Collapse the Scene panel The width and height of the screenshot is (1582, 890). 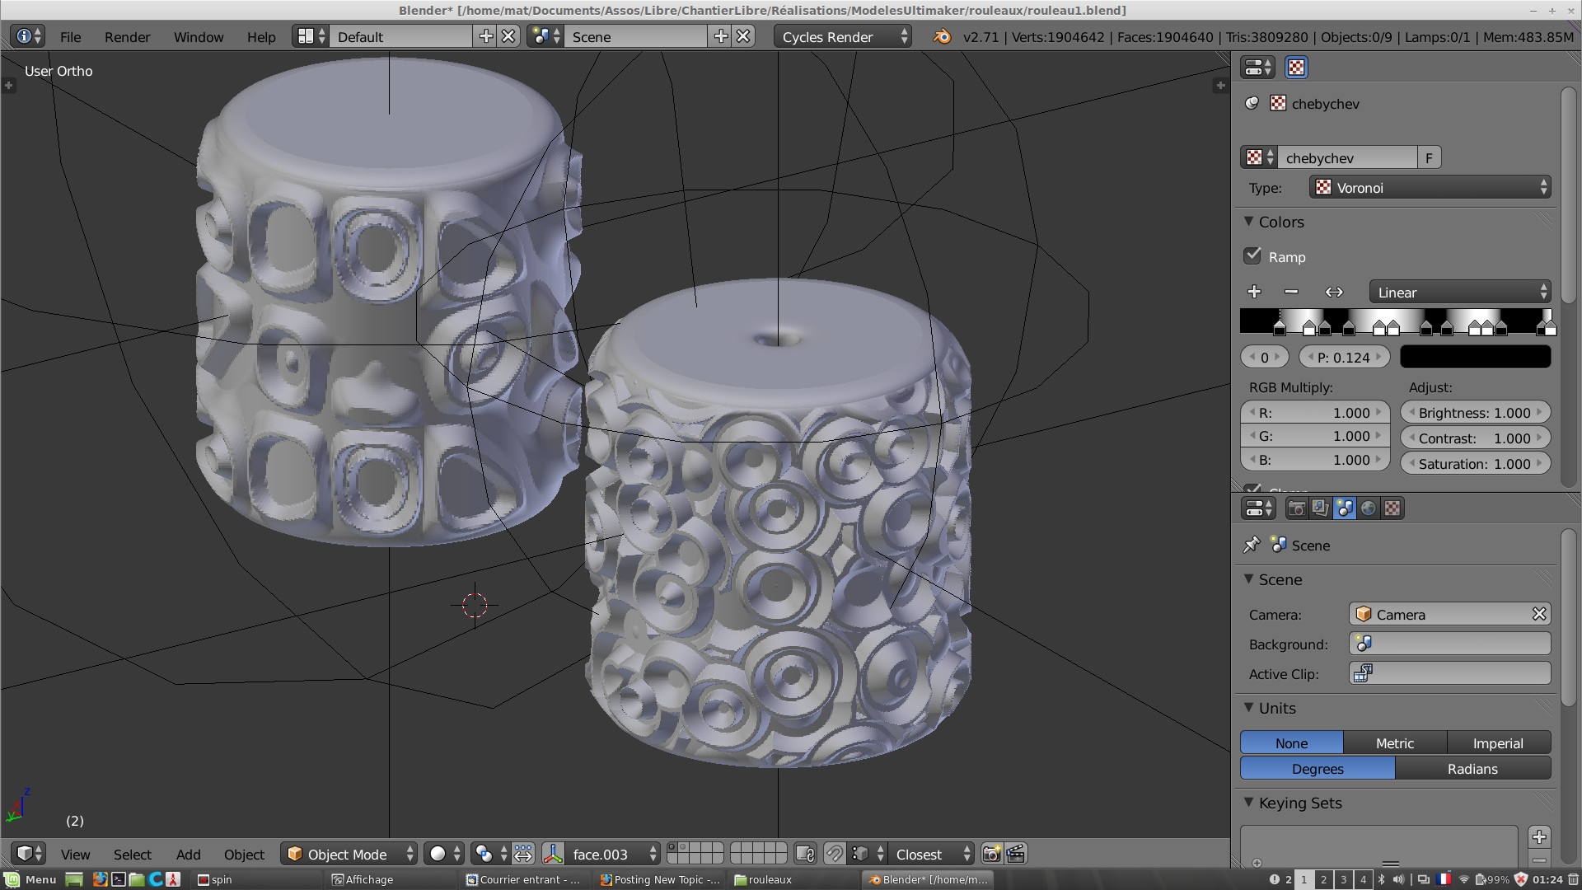[x=1249, y=579]
